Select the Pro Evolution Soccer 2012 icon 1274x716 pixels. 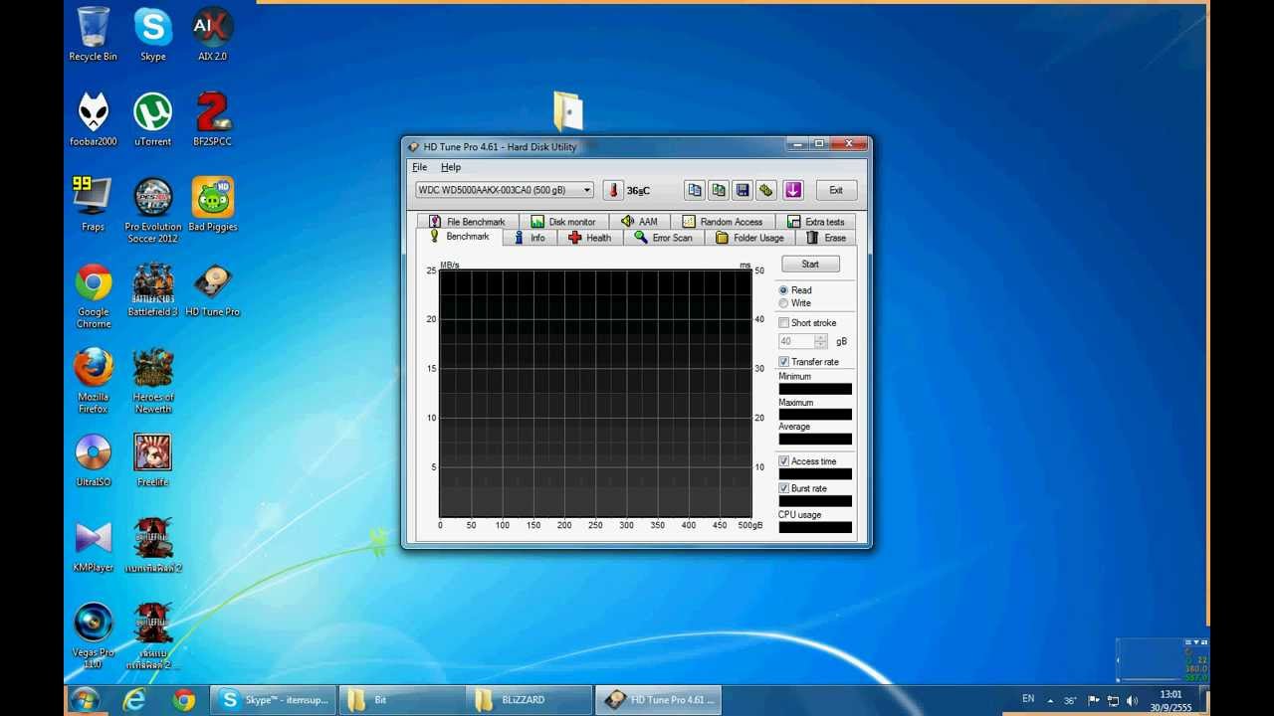153,210
